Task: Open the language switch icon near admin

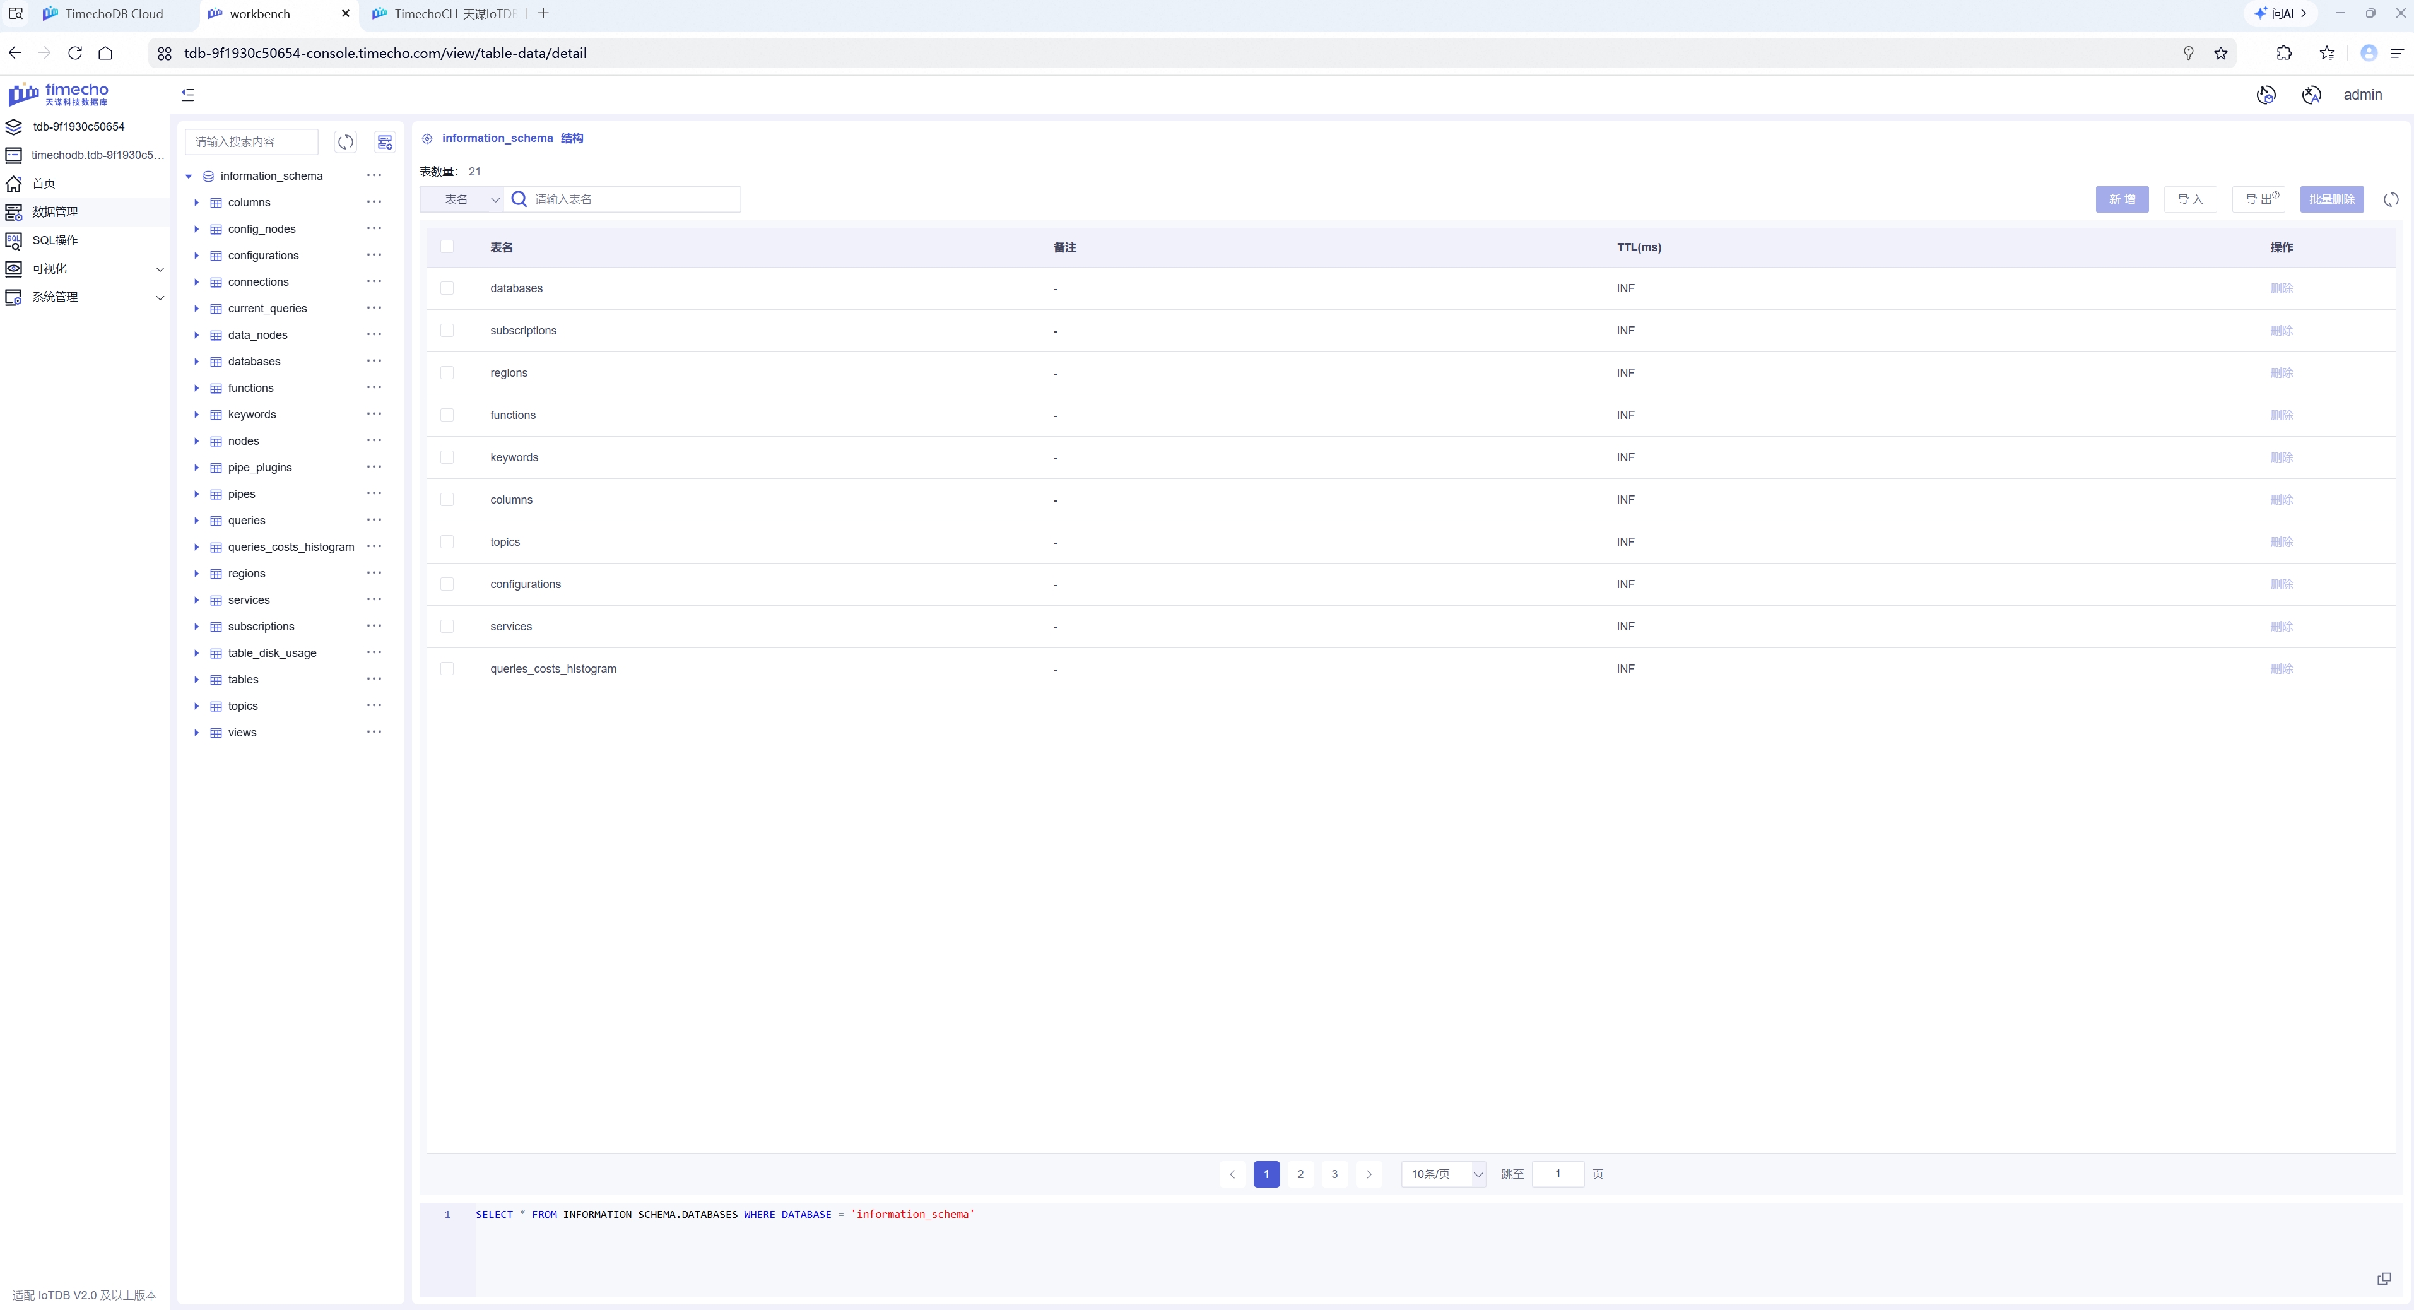Action: 2312,95
